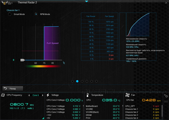
Task: Click the 1914 rpm fan speed value
Action: click(110, 26)
